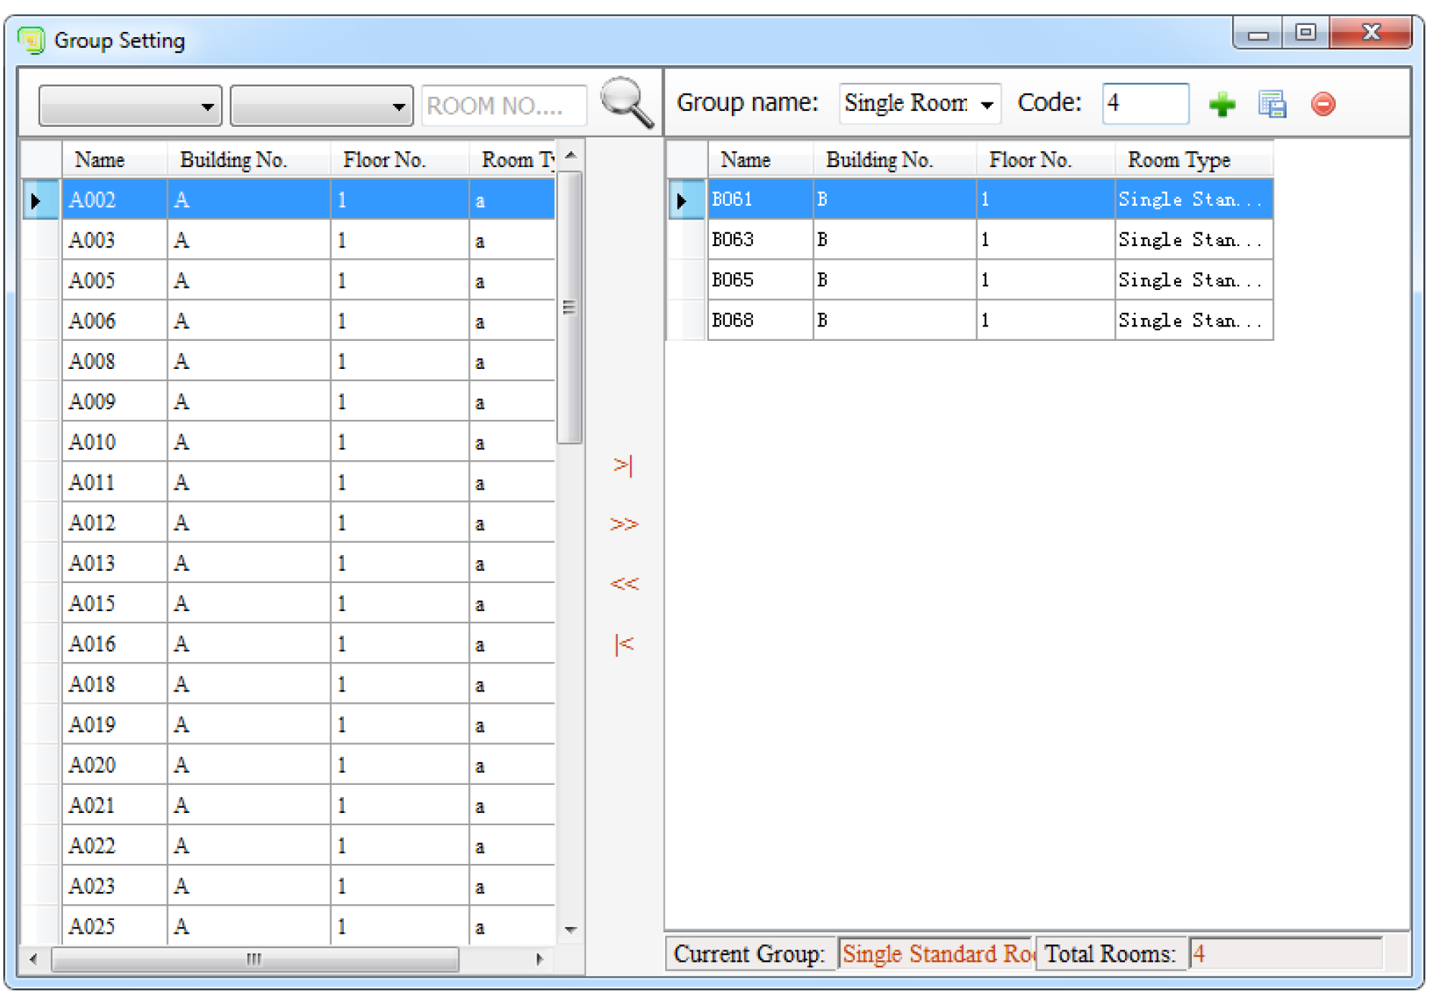Click the green plus add group icon
Screen dimensions: 1437x996
tap(1221, 104)
